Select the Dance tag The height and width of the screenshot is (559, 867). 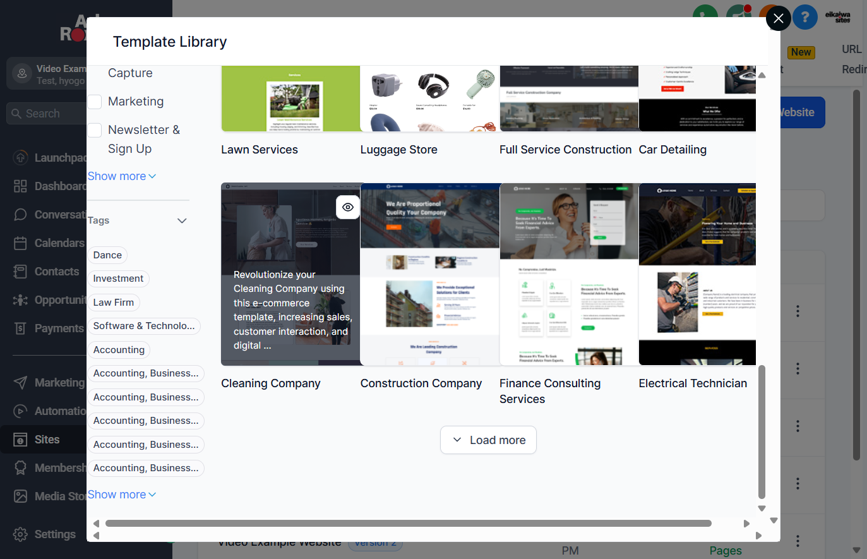pyautogui.click(x=107, y=255)
